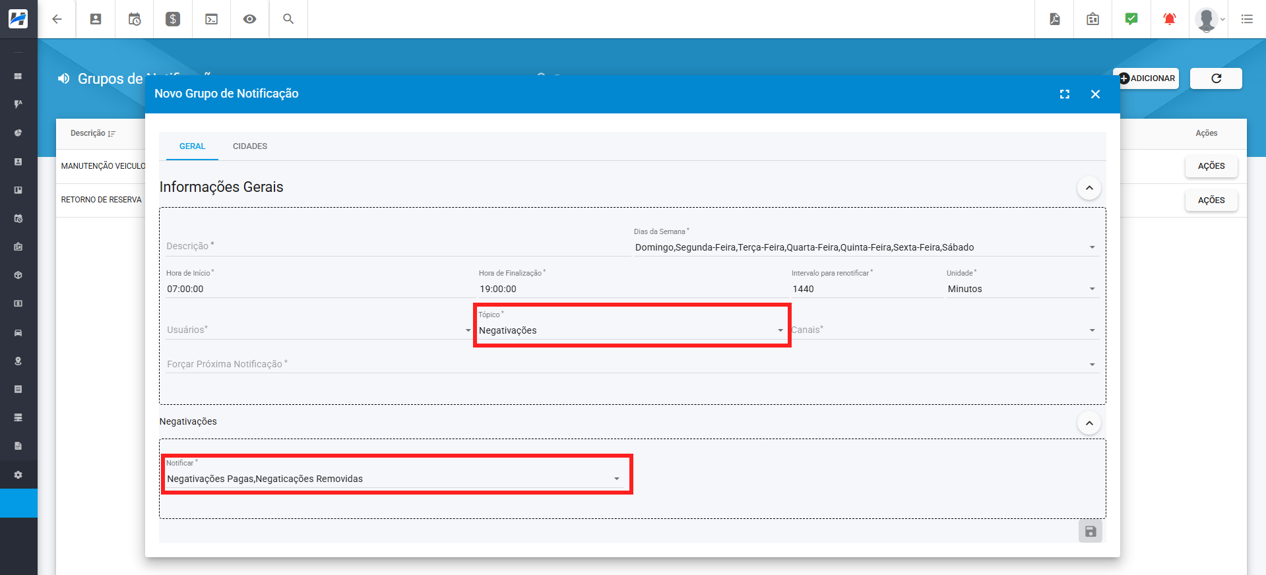Open the calendar clock toolbar icon
This screenshot has height=575, width=1266.
pyautogui.click(x=135, y=19)
